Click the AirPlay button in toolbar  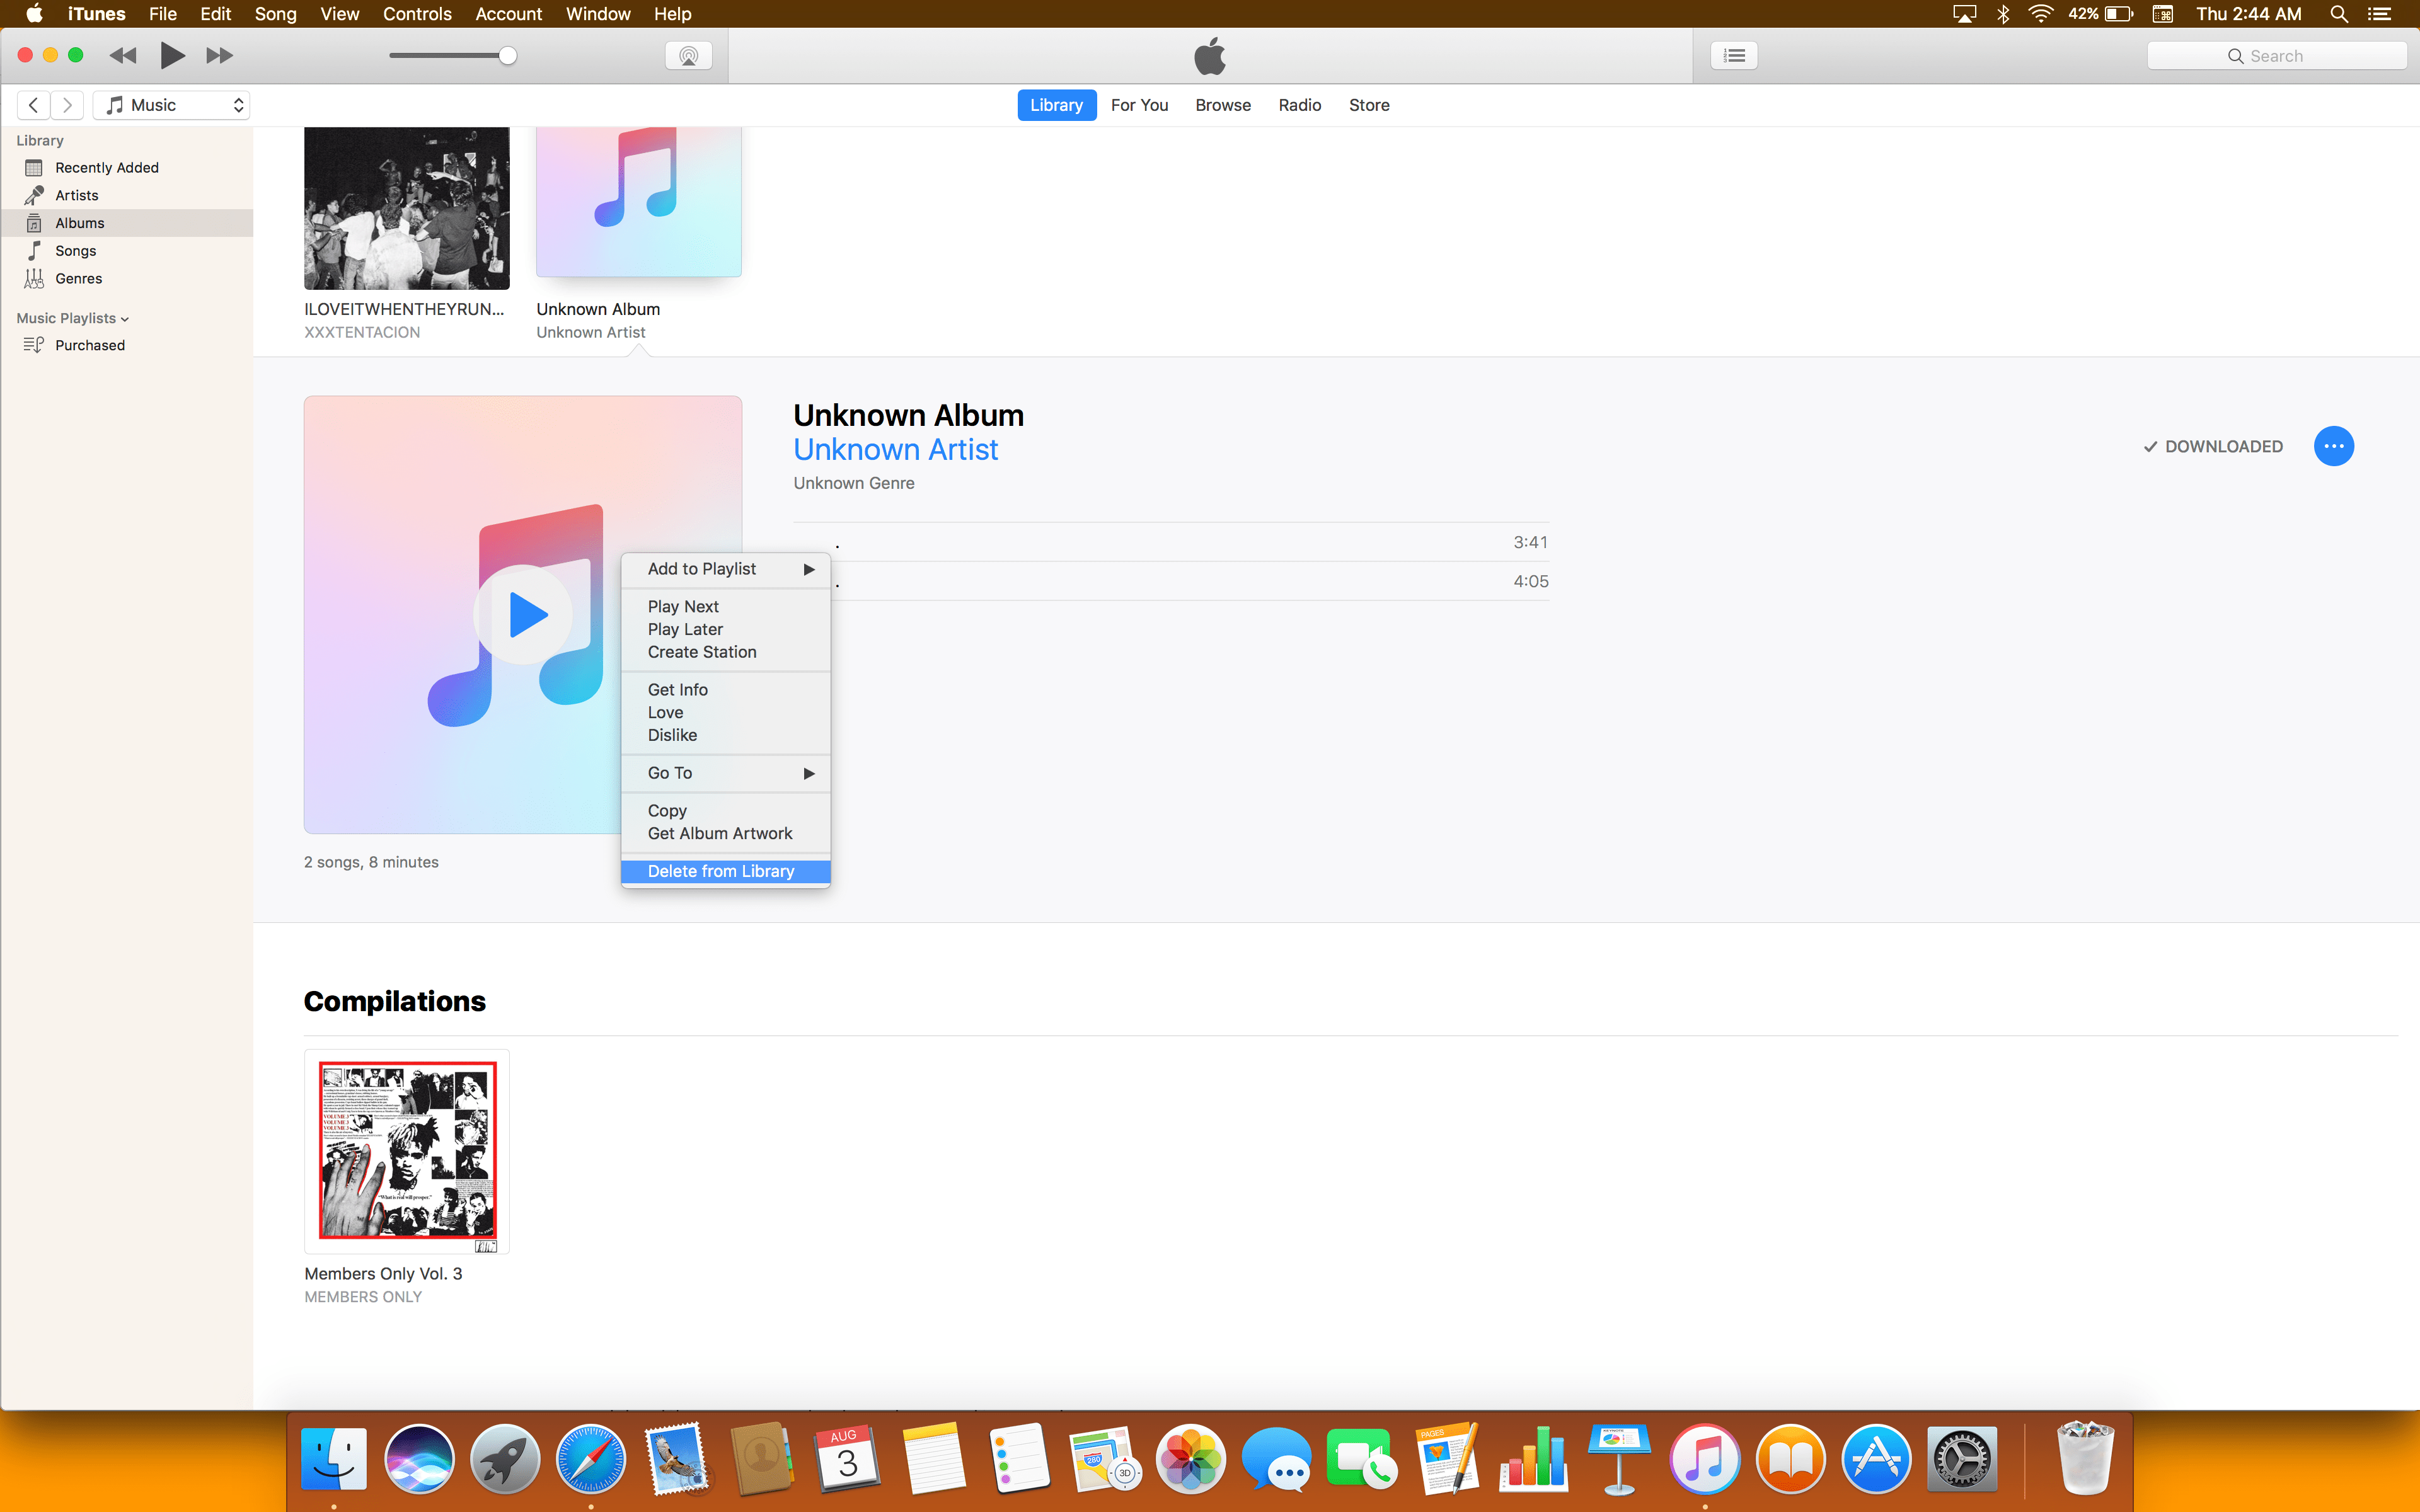688,56
